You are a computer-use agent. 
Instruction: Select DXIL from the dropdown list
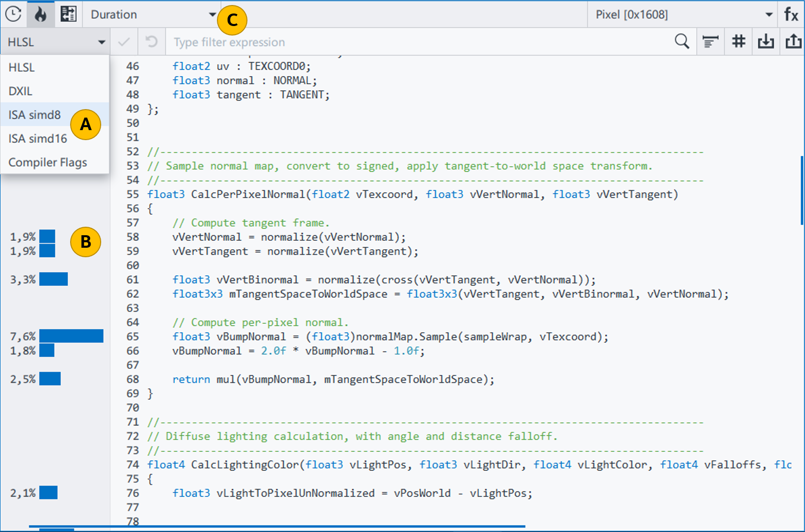point(21,91)
